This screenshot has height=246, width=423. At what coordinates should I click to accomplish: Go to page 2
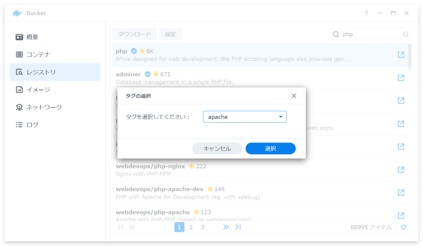click(x=191, y=227)
